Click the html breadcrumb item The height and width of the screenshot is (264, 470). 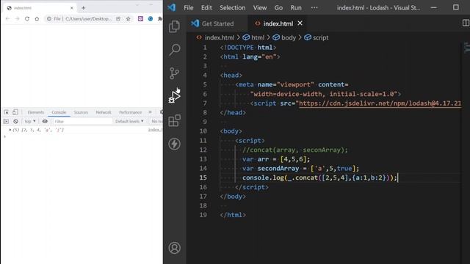[254, 37]
